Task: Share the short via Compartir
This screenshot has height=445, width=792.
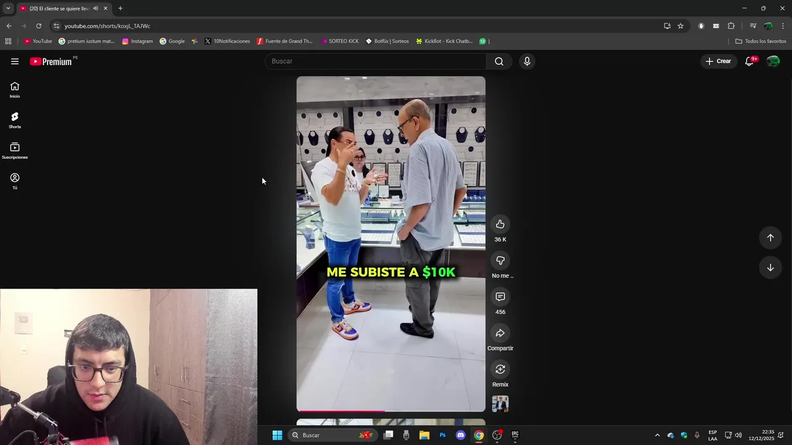Action: (x=500, y=333)
